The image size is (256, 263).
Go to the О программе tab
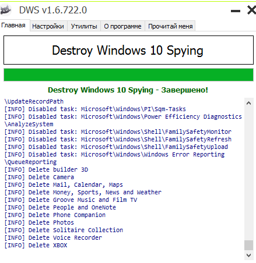click(122, 26)
